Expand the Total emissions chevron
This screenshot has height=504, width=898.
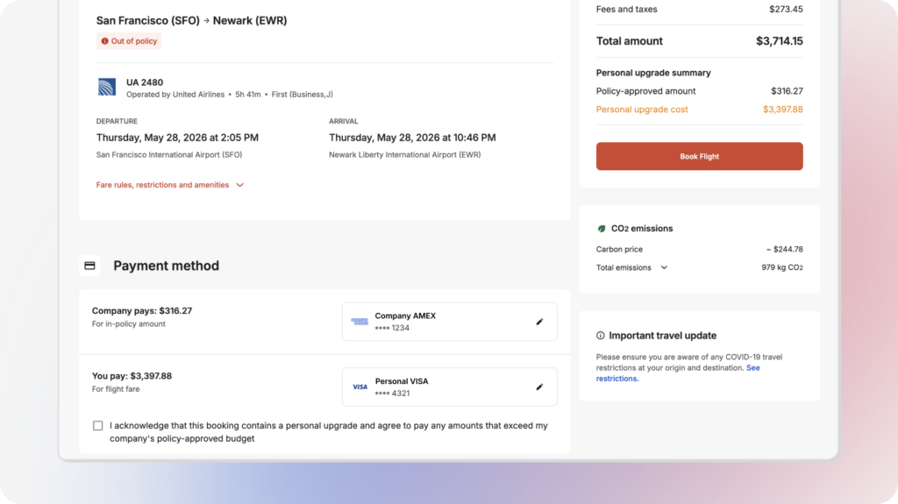point(664,267)
